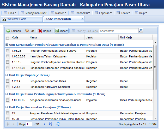Open the Transaksi dropdown arrow
The width and height of the screenshot is (164, 132).
point(89,13)
